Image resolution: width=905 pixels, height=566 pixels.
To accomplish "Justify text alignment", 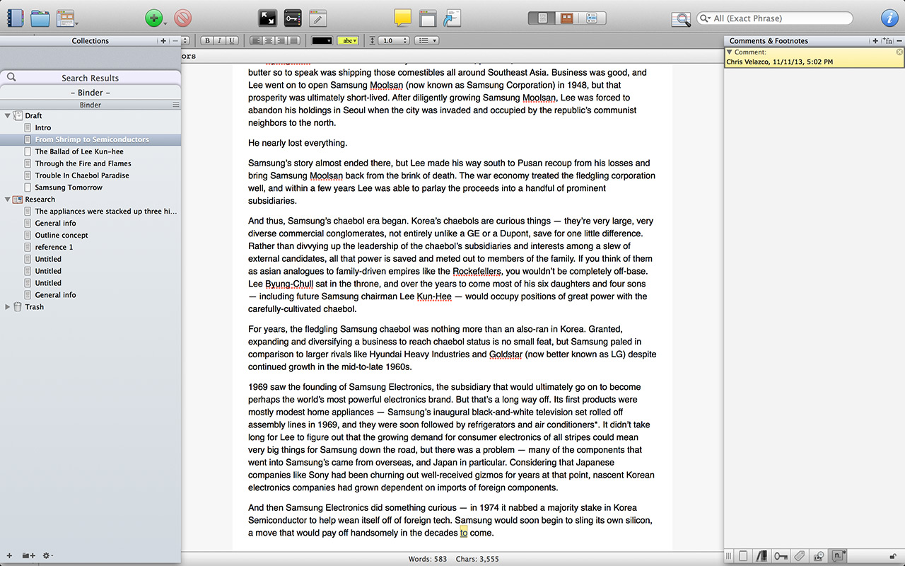I will click(293, 41).
